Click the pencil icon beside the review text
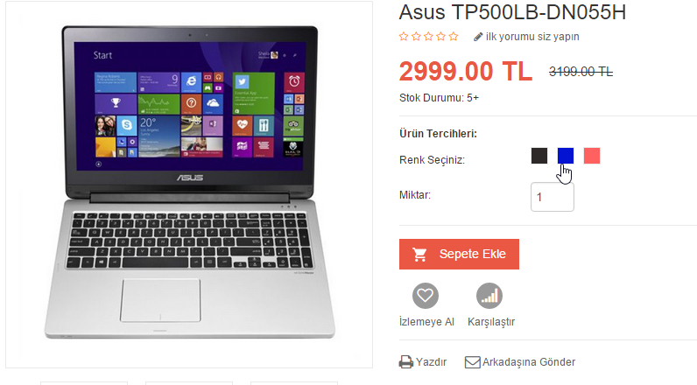This screenshot has width=697, height=385. tap(478, 37)
